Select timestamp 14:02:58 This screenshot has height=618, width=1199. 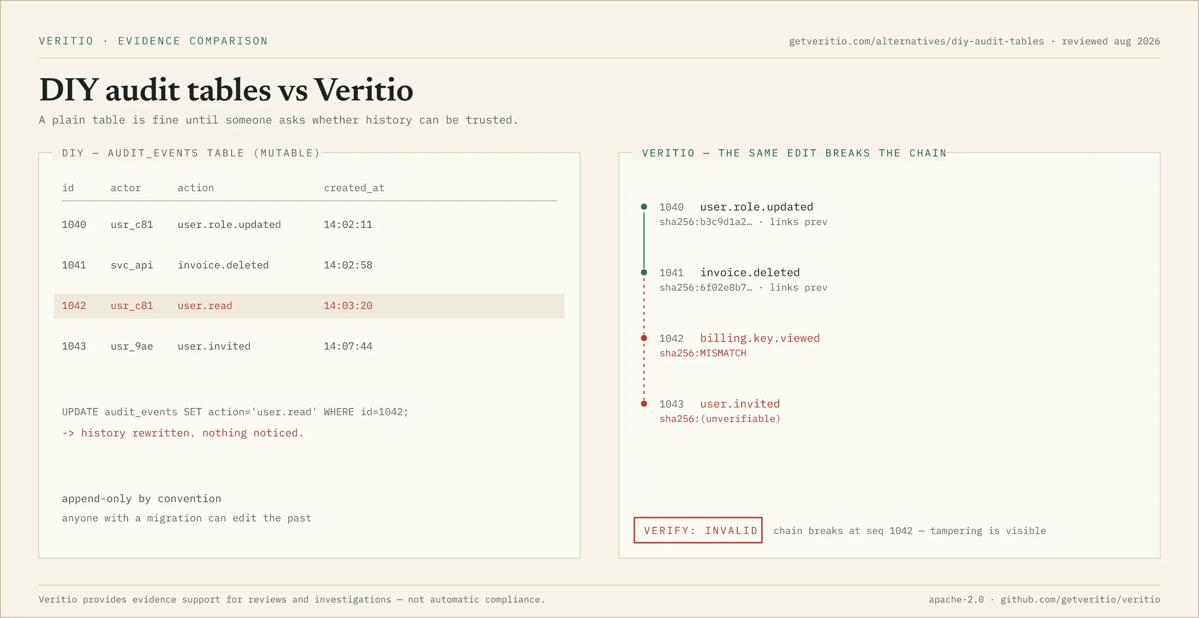tap(348, 265)
